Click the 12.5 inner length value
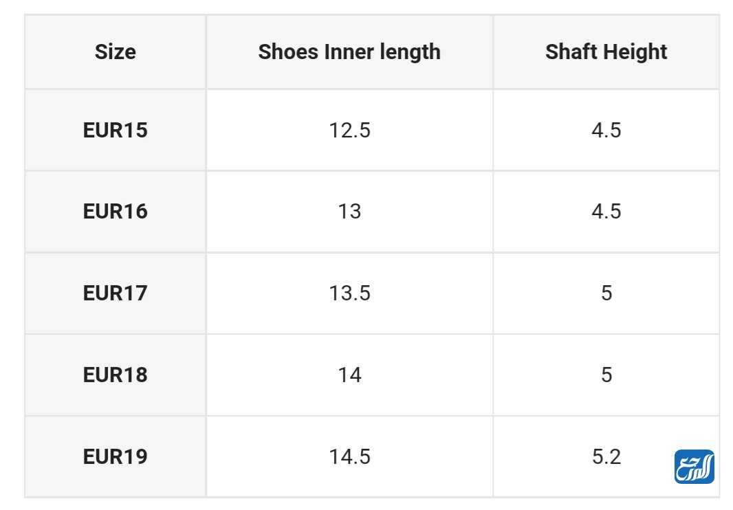 tap(349, 130)
